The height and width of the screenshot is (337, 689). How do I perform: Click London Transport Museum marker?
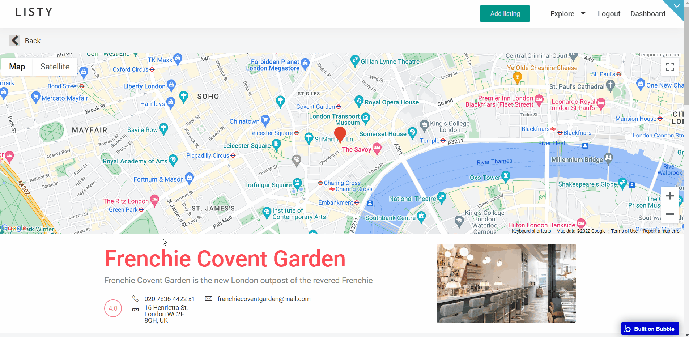click(366, 118)
